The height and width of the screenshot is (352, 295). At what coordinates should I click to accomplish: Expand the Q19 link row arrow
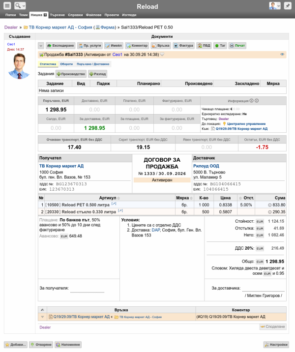42,317
